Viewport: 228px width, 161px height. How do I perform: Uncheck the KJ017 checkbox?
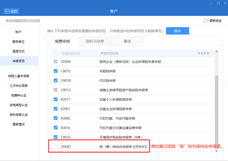pos(56,99)
